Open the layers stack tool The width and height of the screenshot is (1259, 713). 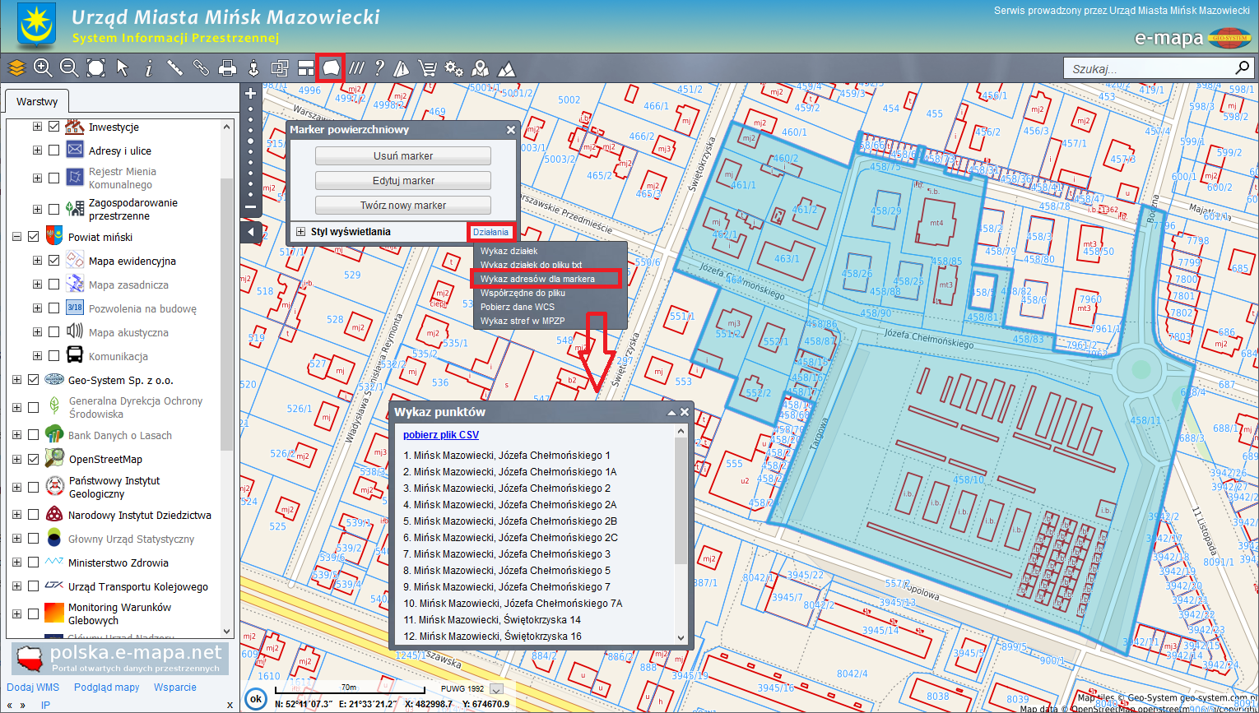16,68
